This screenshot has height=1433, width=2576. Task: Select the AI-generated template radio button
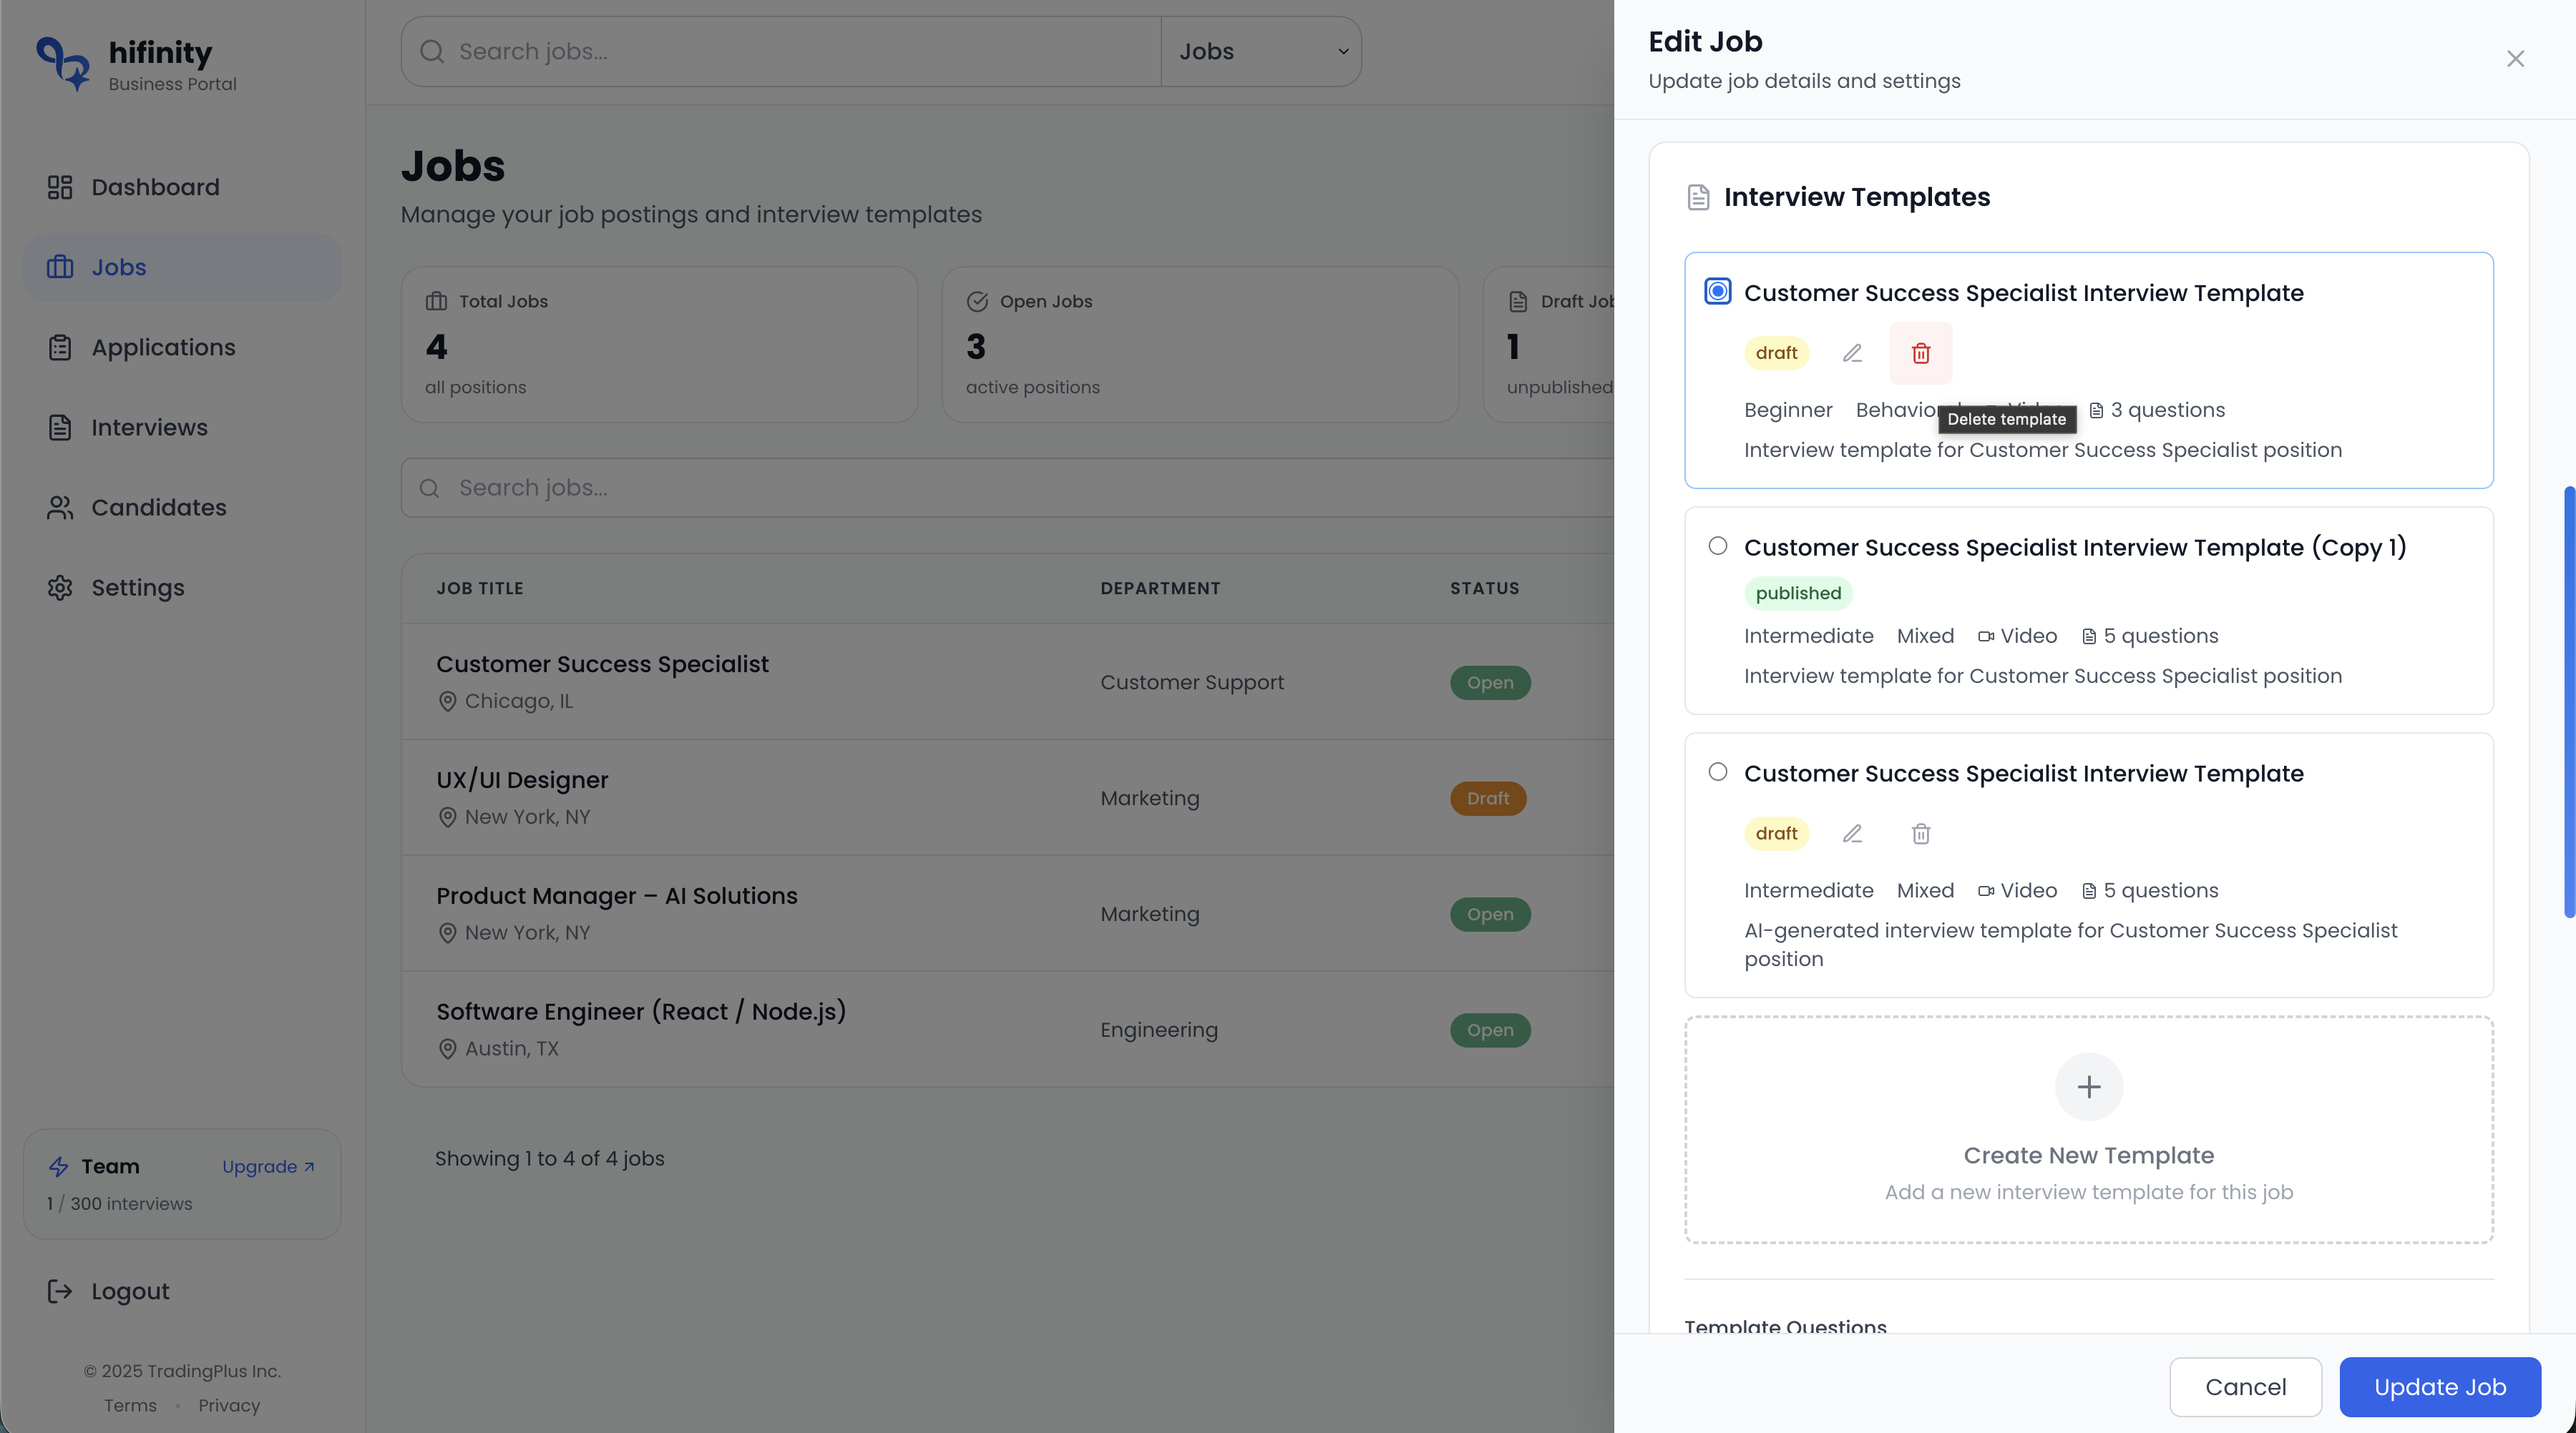point(1718,772)
